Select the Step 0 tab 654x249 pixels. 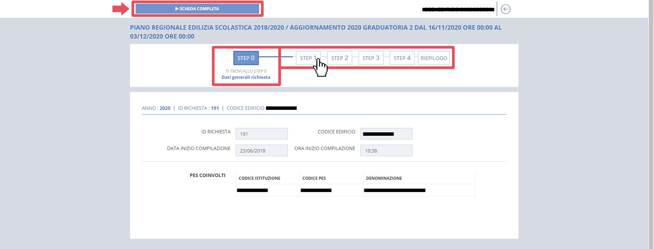[246, 58]
